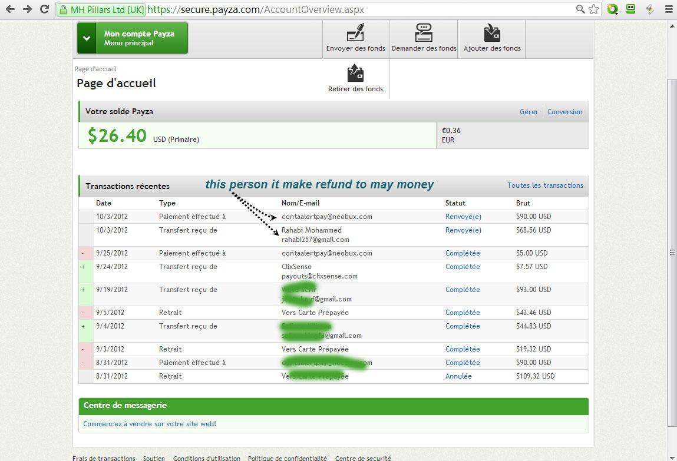Click the grey lightning bolt extension icon
This screenshot has width=677, height=461.
[x=650, y=9]
